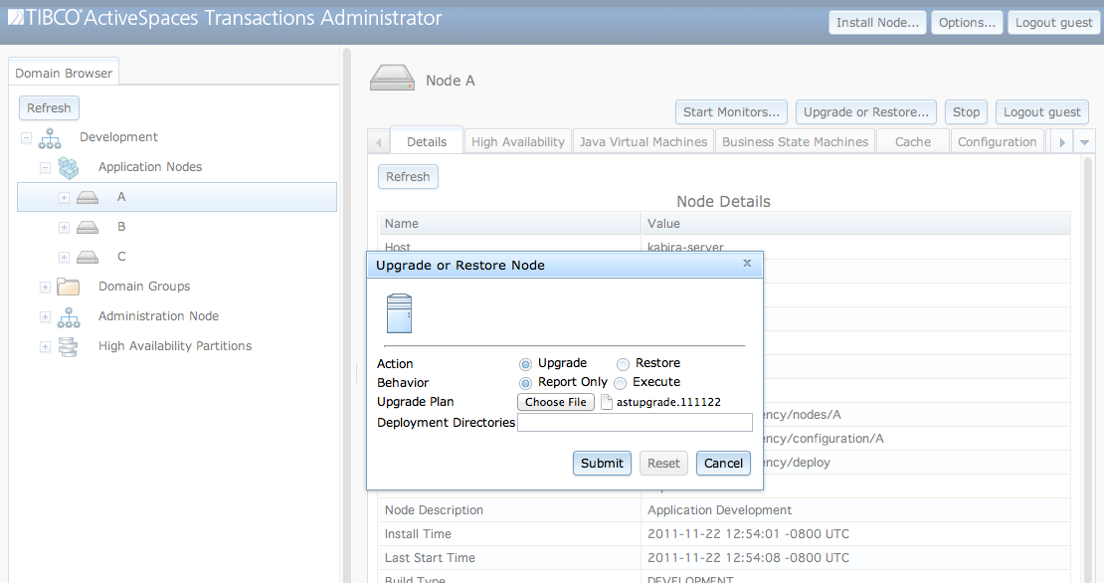Collapse the Development tree node
This screenshot has height=583, width=1104.
pos(26,138)
